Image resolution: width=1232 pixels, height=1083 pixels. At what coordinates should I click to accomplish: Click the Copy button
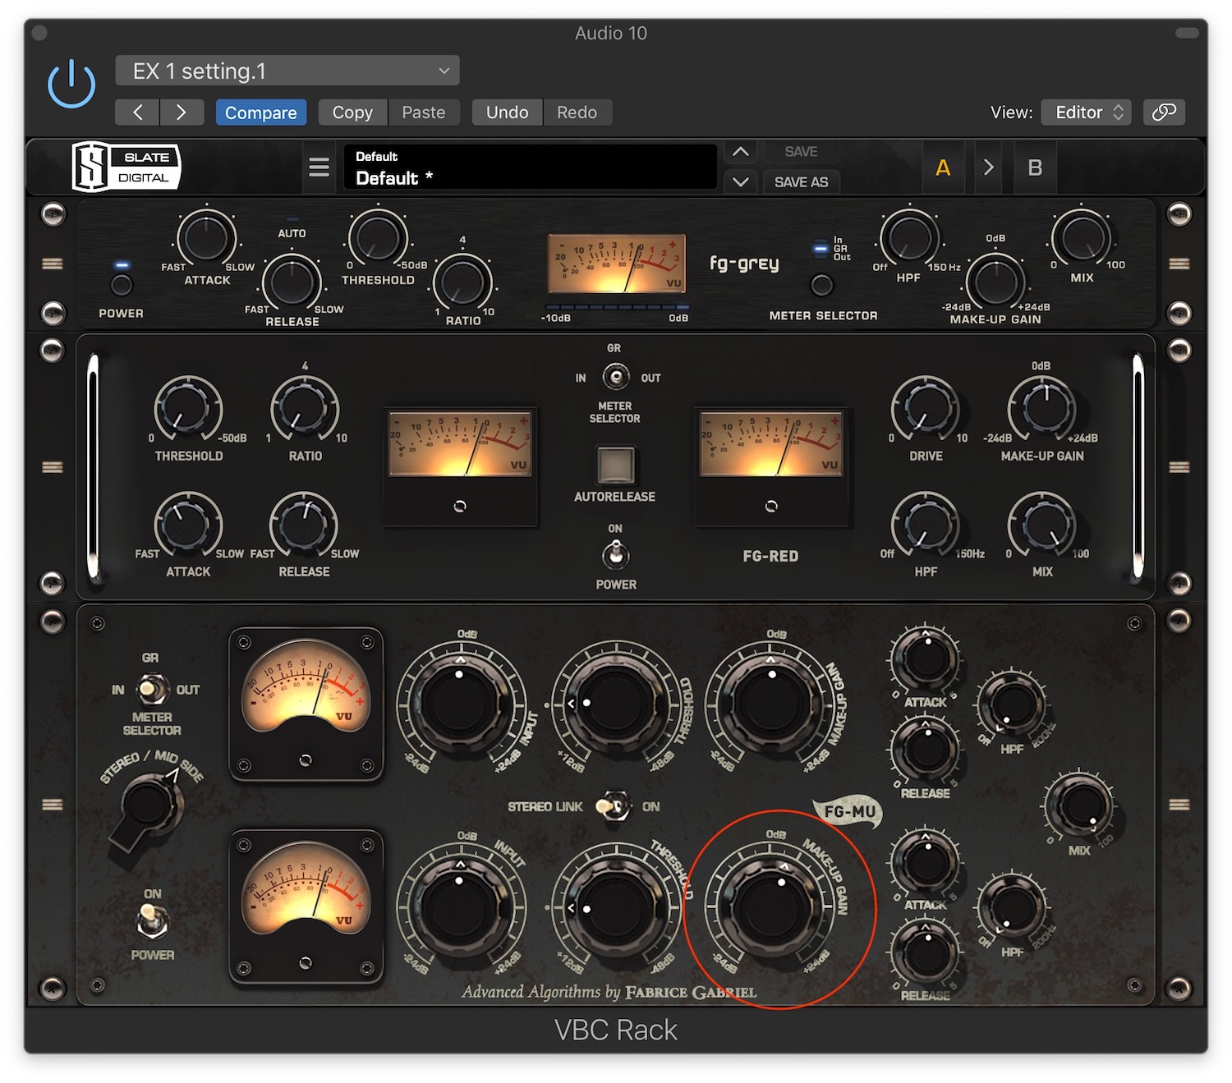coord(352,112)
